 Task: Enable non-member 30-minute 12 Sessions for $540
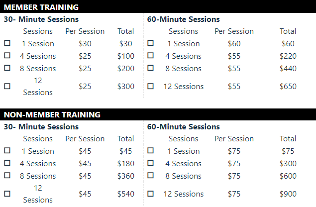[7, 194]
